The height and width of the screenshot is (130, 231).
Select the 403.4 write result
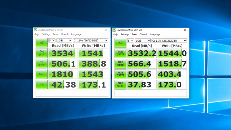(x=172, y=74)
